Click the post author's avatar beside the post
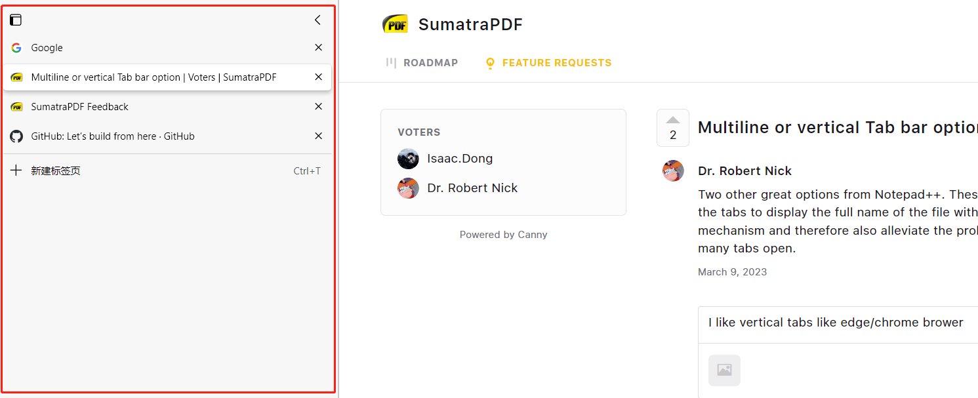 [673, 170]
